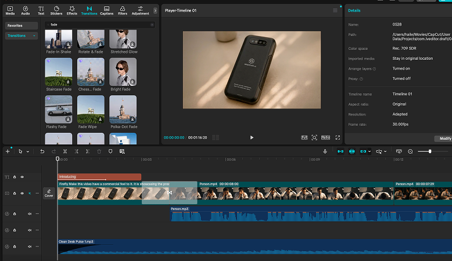The image size is (452, 261).
Task: Open timeline cover track settings icon
Action: pyautogui.click(x=399, y=151)
